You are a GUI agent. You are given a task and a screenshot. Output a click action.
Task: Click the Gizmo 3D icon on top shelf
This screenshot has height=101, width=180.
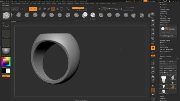click(53, 9)
